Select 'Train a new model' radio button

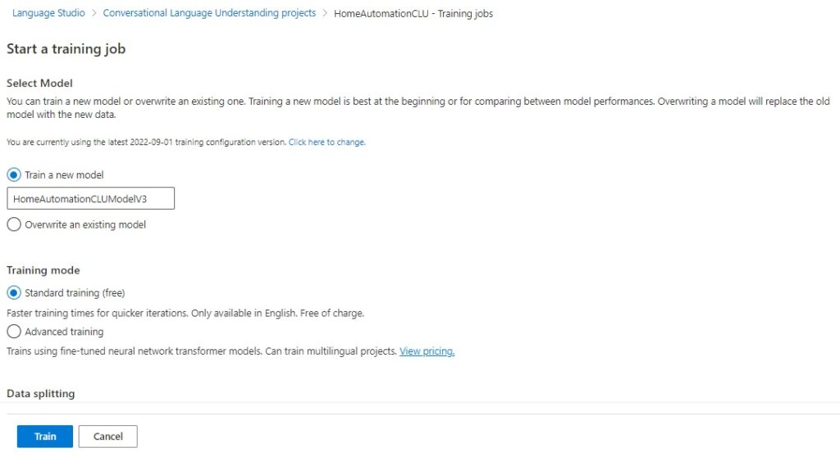14,175
